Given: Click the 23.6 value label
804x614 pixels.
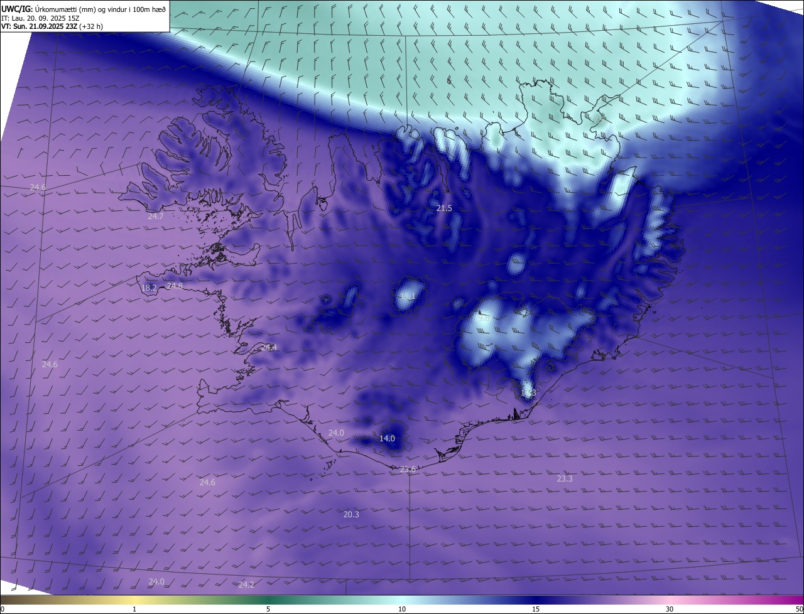Looking at the screenshot, I should 408,470.
